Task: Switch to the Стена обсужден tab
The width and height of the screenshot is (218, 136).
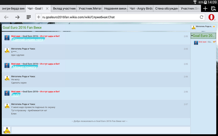Action: (166, 8)
